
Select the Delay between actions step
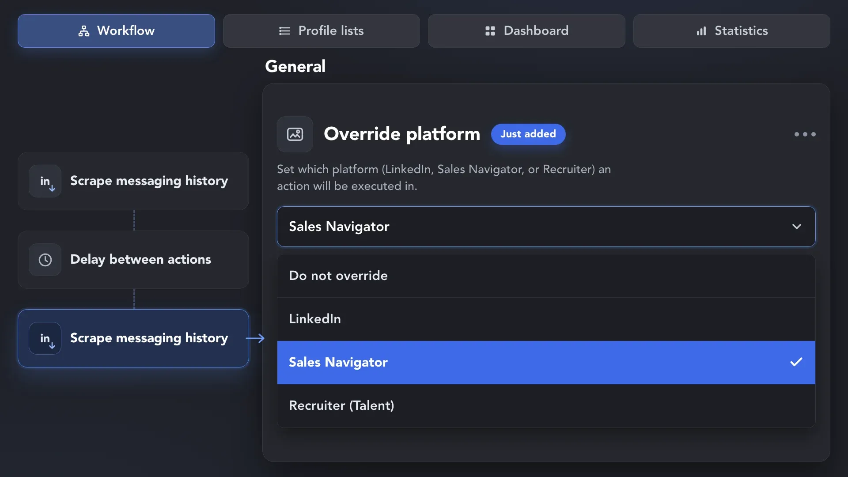pyautogui.click(x=133, y=260)
